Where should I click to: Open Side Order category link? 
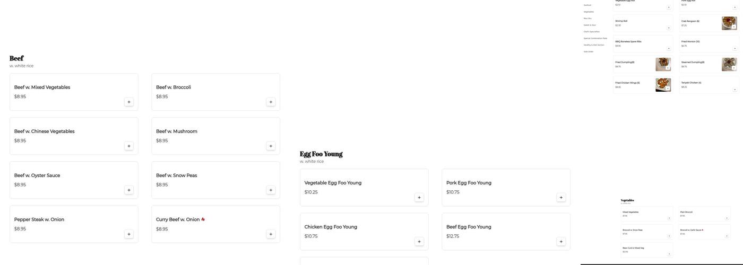(x=589, y=51)
